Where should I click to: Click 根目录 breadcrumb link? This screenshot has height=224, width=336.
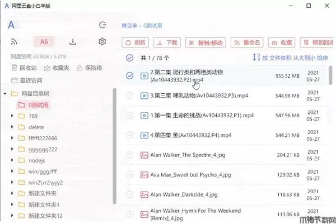129,26
